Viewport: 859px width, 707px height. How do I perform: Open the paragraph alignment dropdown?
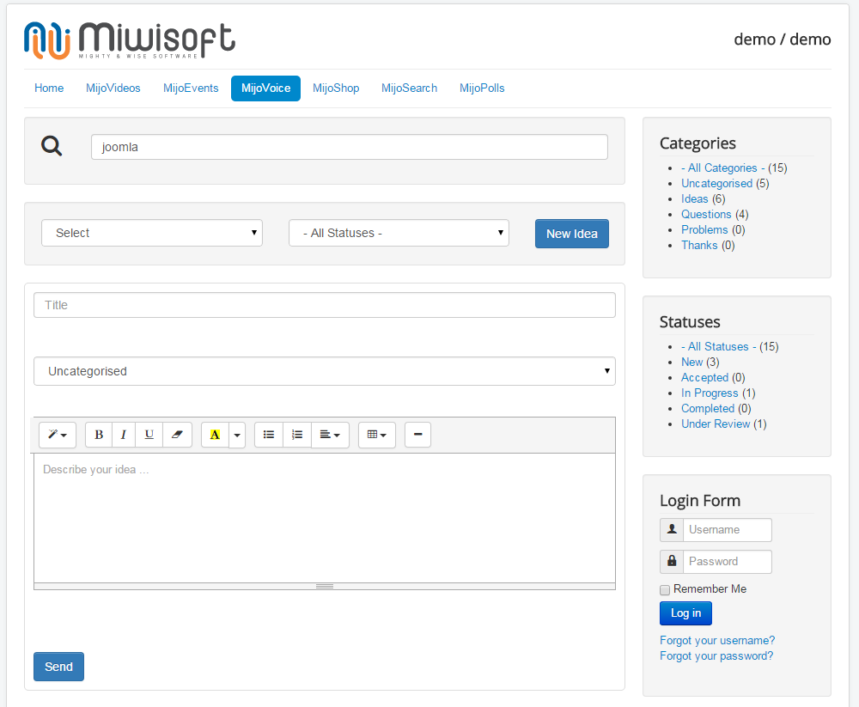(x=330, y=435)
